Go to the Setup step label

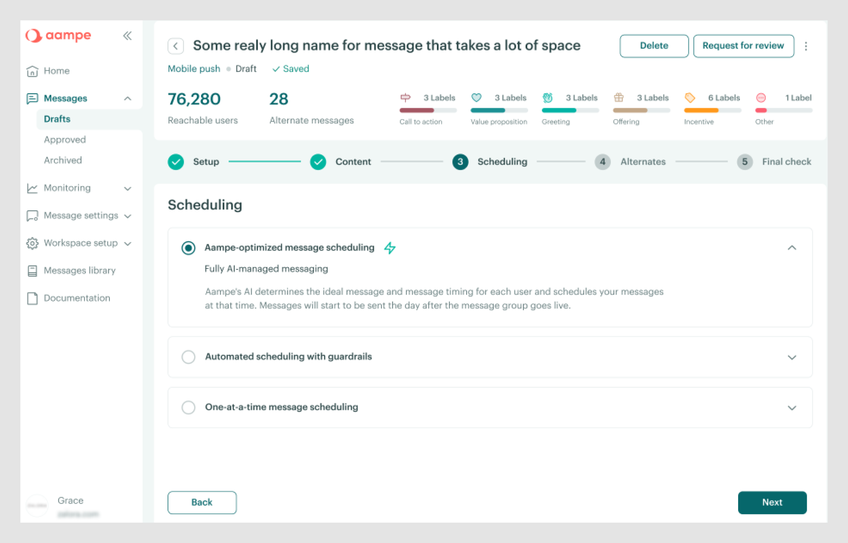tap(206, 162)
